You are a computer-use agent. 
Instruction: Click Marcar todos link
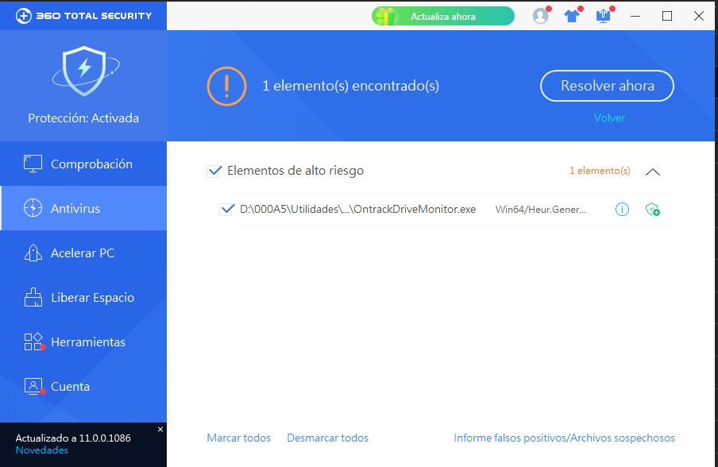coord(238,438)
